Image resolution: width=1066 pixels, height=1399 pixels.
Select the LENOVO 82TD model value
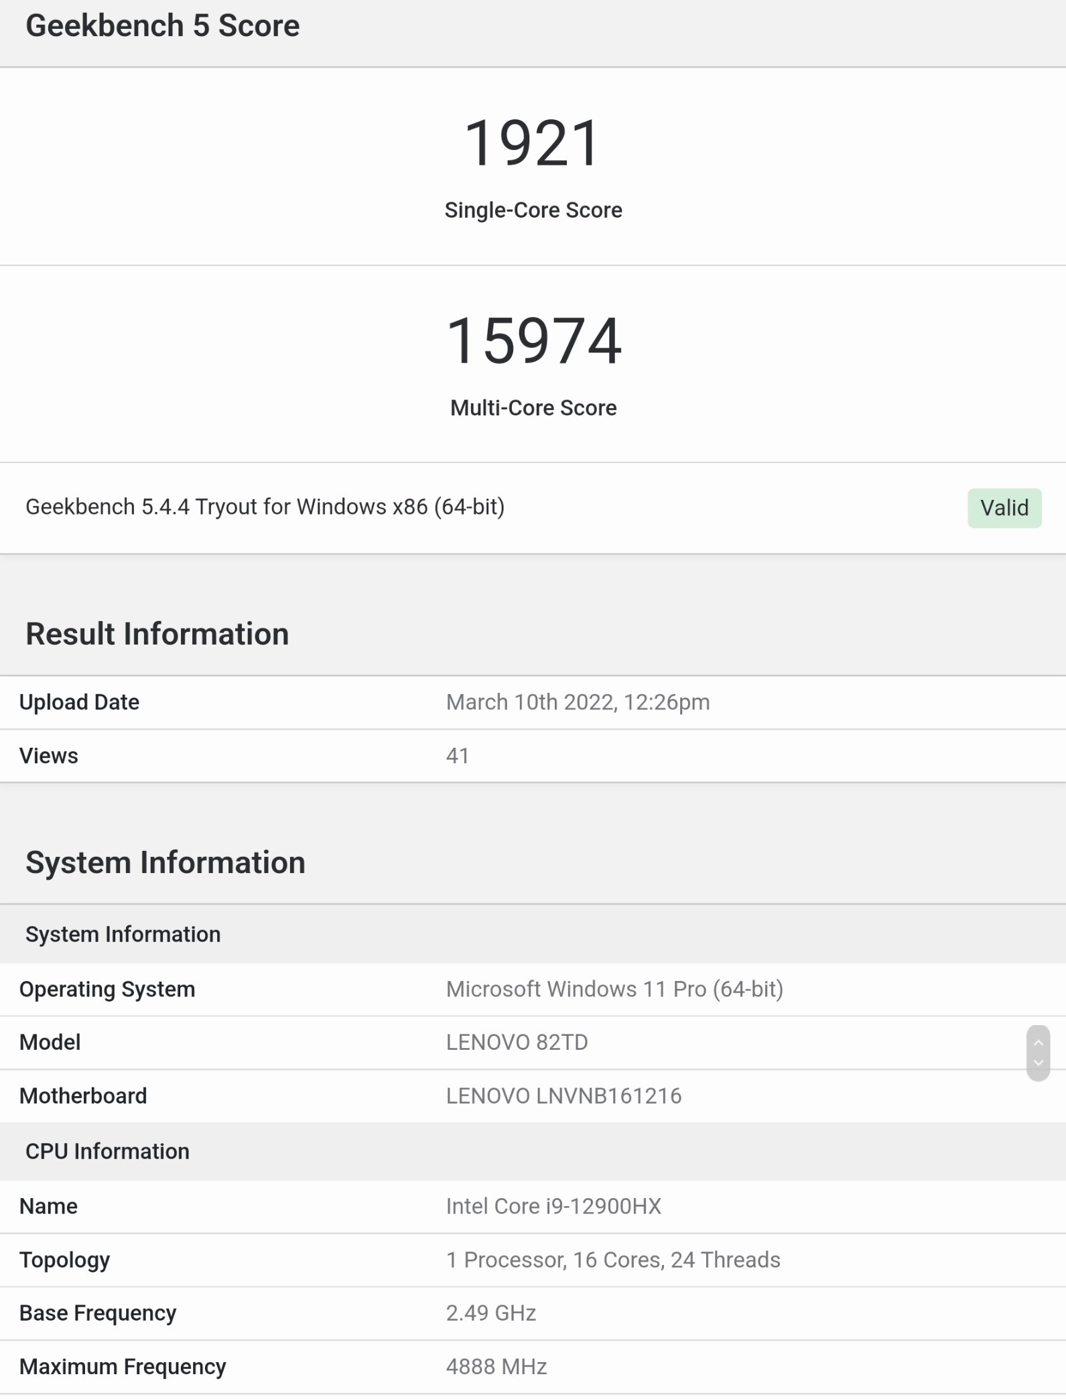pos(517,1043)
